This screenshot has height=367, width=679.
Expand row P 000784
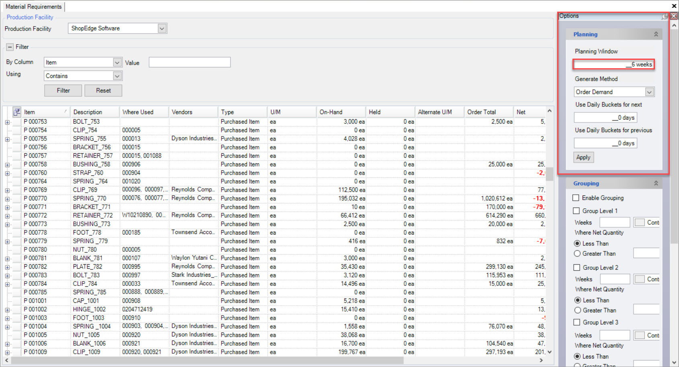coord(7,284)
